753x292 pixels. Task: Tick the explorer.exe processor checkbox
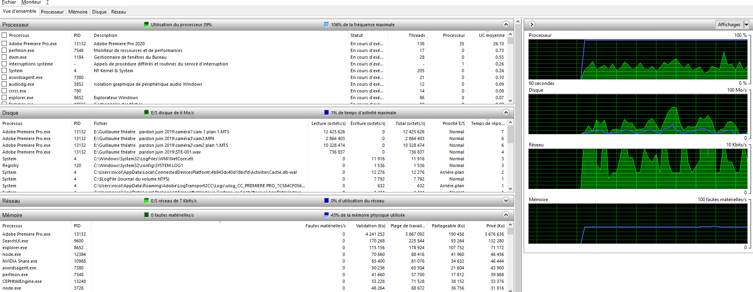4,98
